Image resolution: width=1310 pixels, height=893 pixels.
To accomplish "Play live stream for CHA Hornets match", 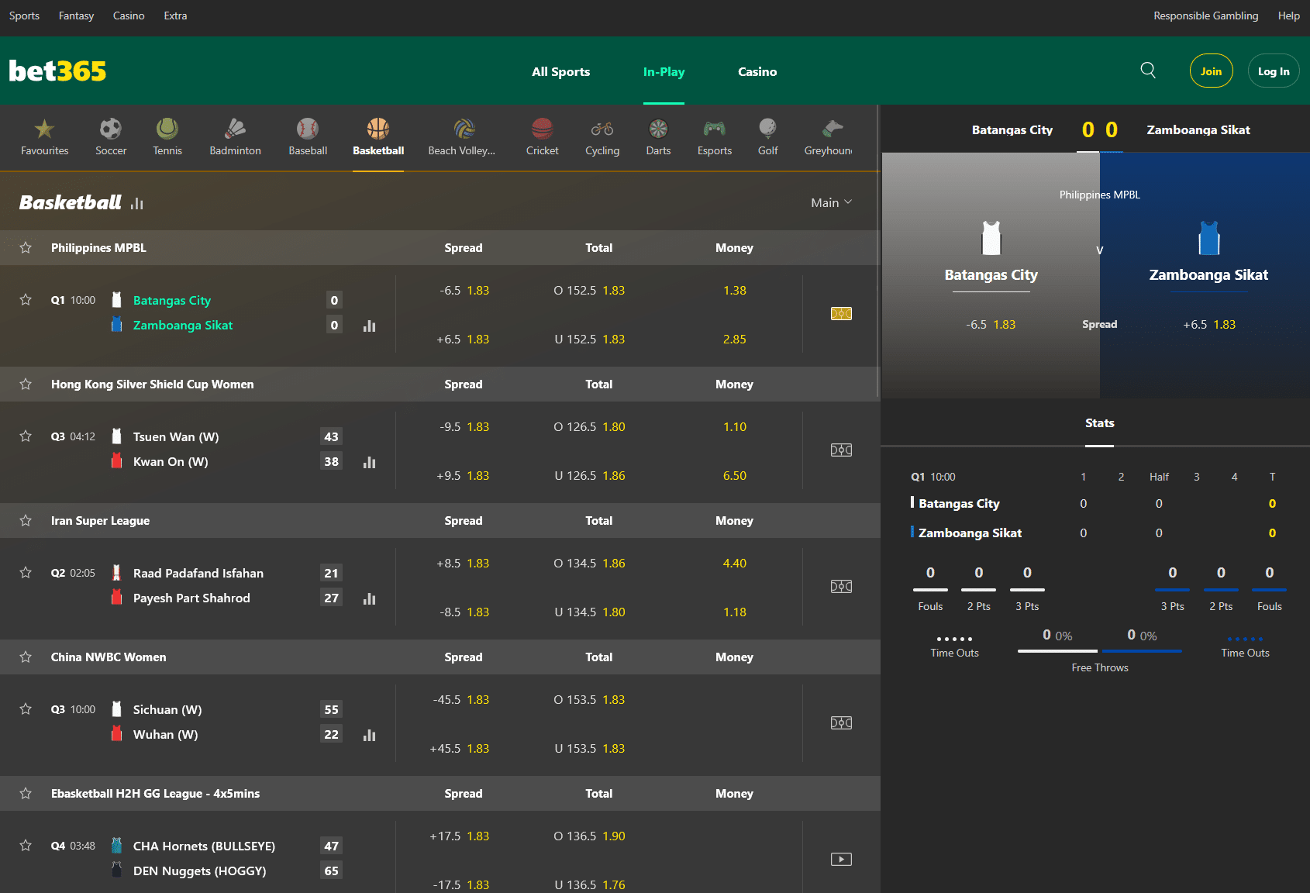I will 841,860.
